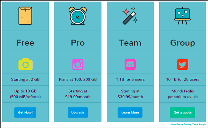Select the magic wand icon in Team plan
The image size is (208, 128).
click(130, 16)
